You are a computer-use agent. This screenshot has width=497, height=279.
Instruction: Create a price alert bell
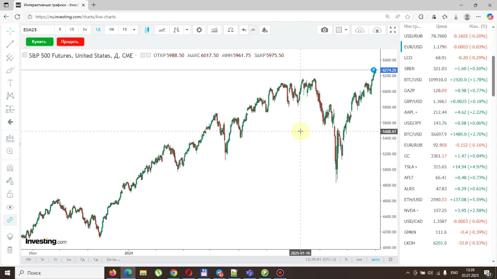[x=265, y=30]
